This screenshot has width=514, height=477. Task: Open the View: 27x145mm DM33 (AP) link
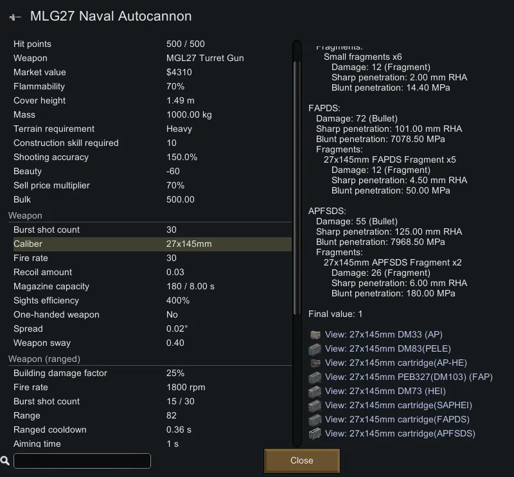click(x=384, y=334)
